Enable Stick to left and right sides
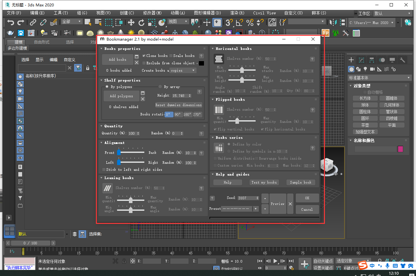This screenshot has height=276, width=416. 104,170
